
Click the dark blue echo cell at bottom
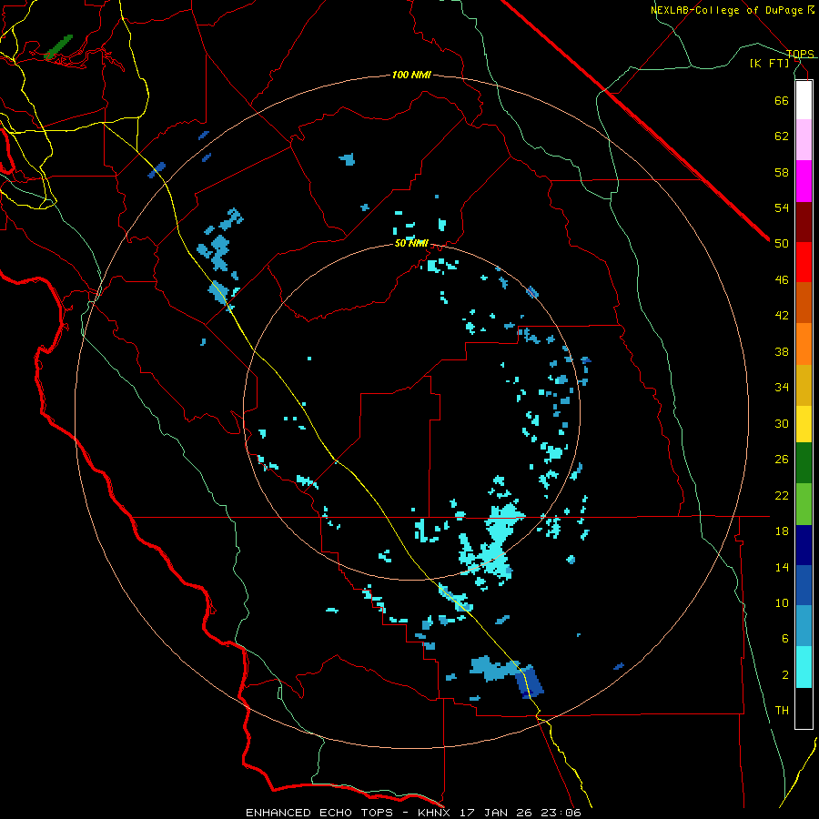[530, 682]
